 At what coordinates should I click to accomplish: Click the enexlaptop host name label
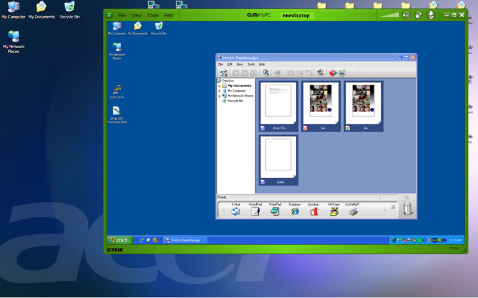coord(296,15)
